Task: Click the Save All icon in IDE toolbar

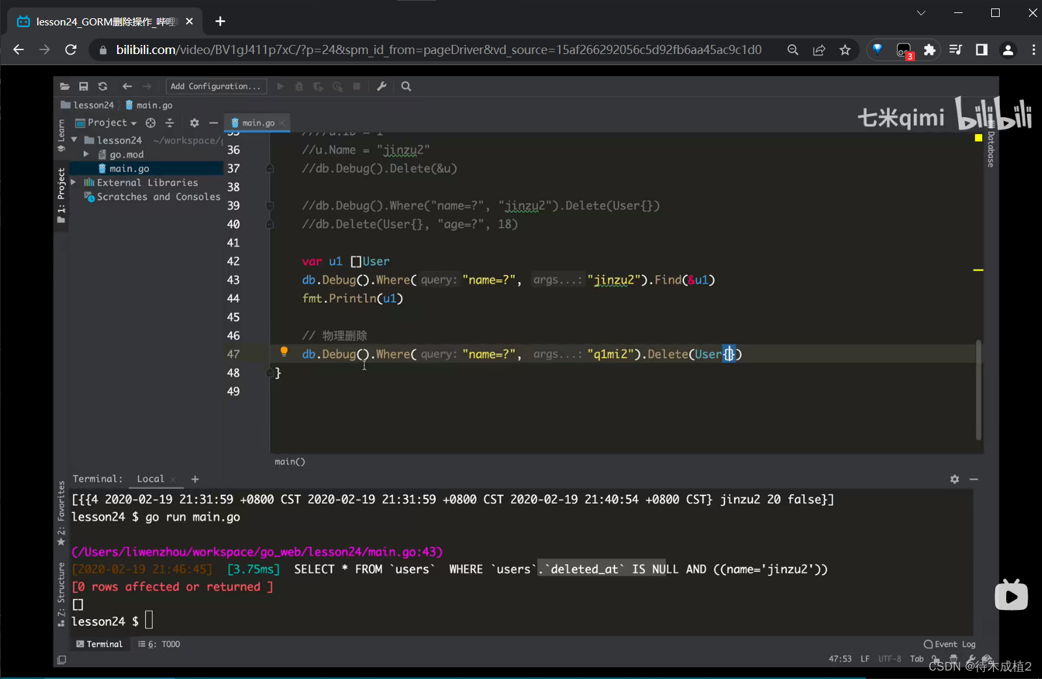Action: (x=83, y=87)
